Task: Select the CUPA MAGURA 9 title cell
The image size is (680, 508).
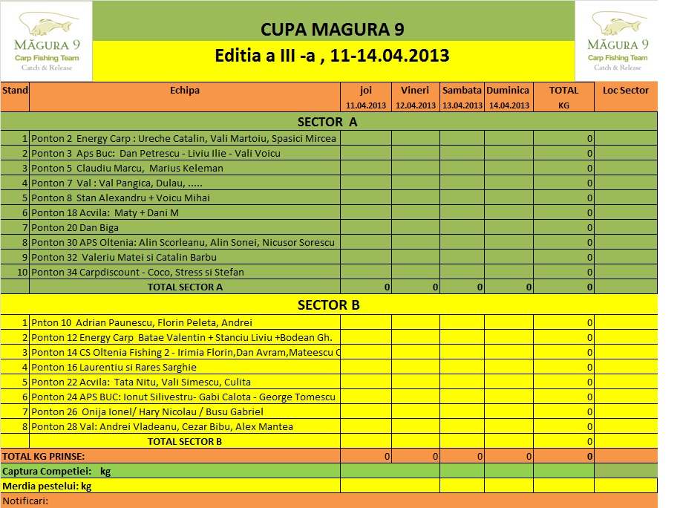Action: click(333, 30)
